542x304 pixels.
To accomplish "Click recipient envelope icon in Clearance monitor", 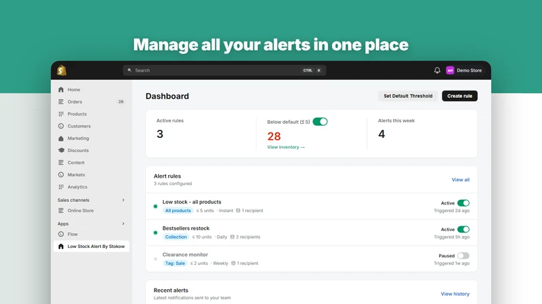I will coord(233,263).
